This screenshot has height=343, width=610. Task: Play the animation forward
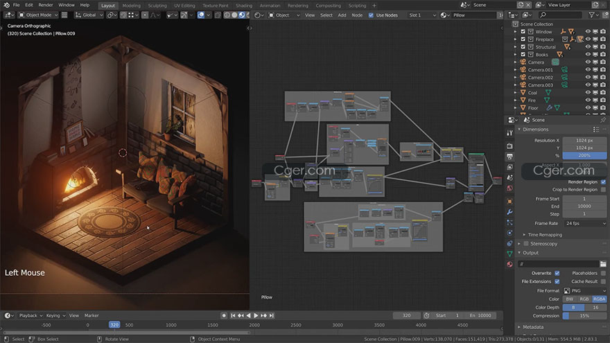(256, 315)
